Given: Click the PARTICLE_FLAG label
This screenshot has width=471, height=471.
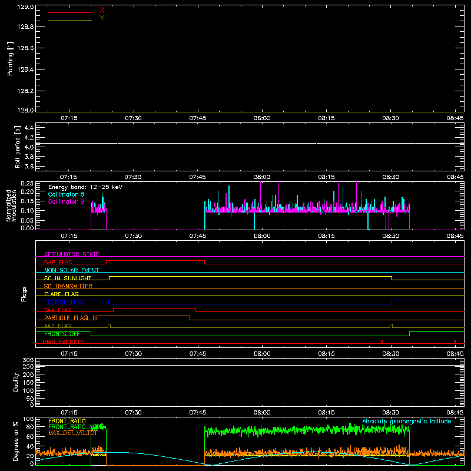Looking at the screenshot, I should click(66, 318).
